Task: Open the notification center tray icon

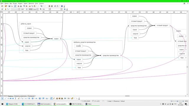Action: point(186,104)
